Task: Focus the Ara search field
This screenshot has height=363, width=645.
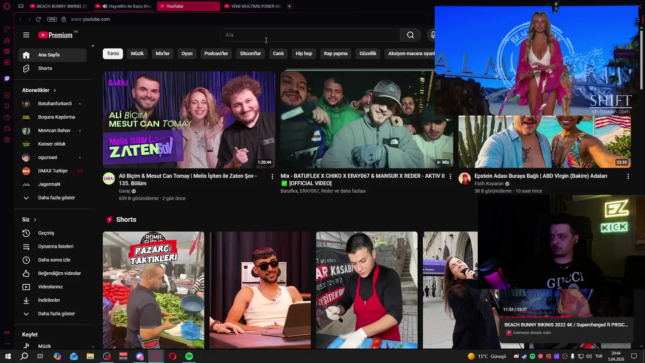Action: pyautogui.click(x=310, y=35)
